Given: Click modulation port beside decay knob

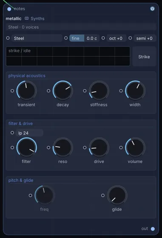Looking at the screenshot, I should tap(48, 91).
